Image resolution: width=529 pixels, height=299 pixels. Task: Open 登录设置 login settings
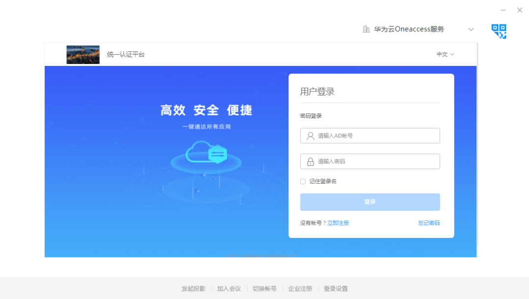click(336, 288)
